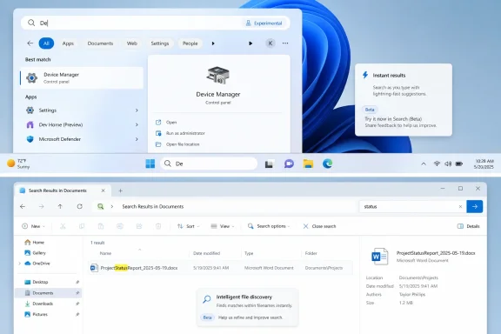This screenshot has width=501, height=334.
Task: Click the blue search go arrow button
Action: pos(475,206)
